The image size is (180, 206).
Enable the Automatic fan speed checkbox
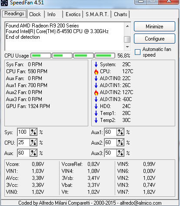[137, 52]
